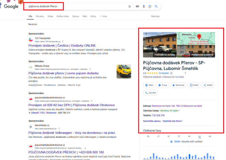Click the Trasa directions button
The width and height of the screenshot is (226, 160).
pyautogui.click(x=163, y=85)
